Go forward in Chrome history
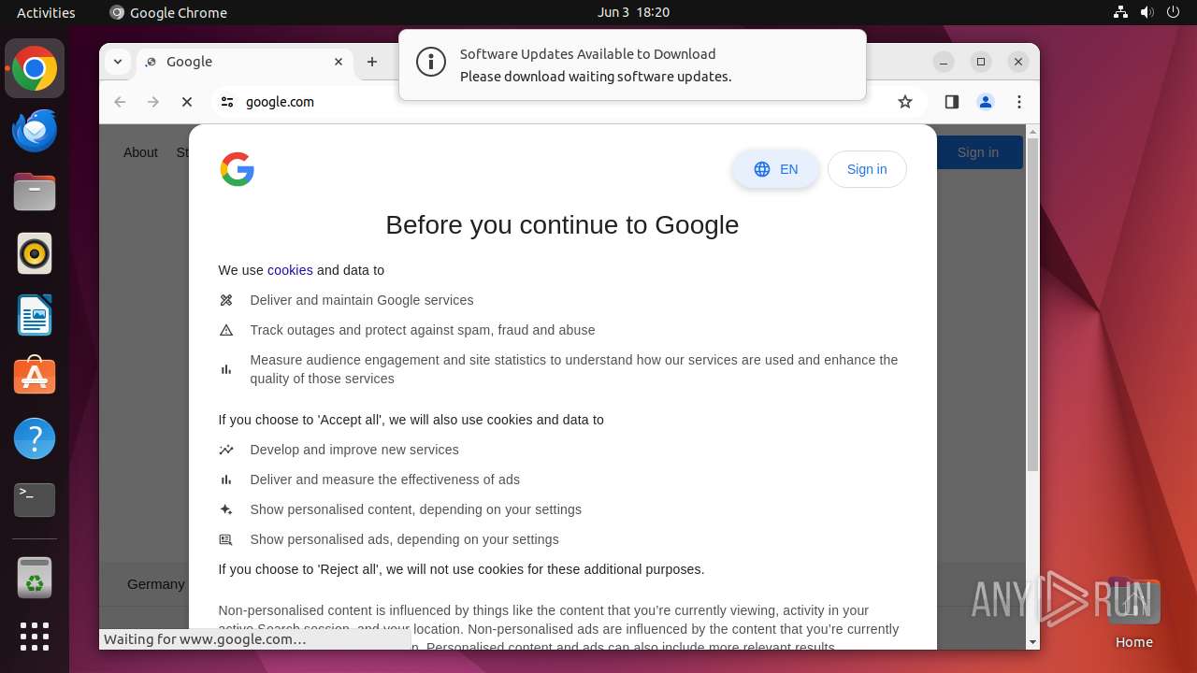Screen dimensions: 1197x673 click(x=153, y=102)
